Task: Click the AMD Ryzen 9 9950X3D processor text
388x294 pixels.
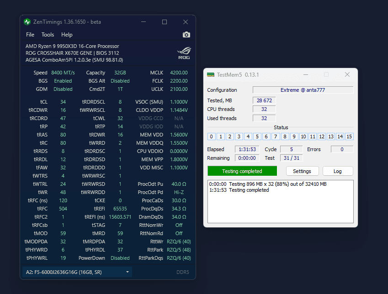Action: pyautogui.click(x=72, y=46)
